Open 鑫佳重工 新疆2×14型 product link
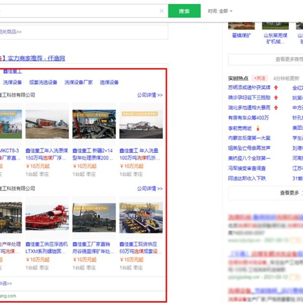 [x=93, y=154]
